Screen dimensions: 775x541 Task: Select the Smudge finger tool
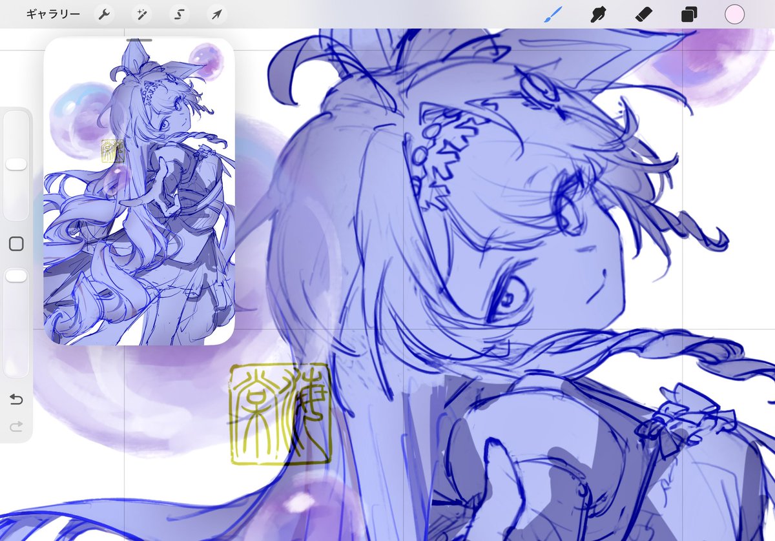point(599,14)
